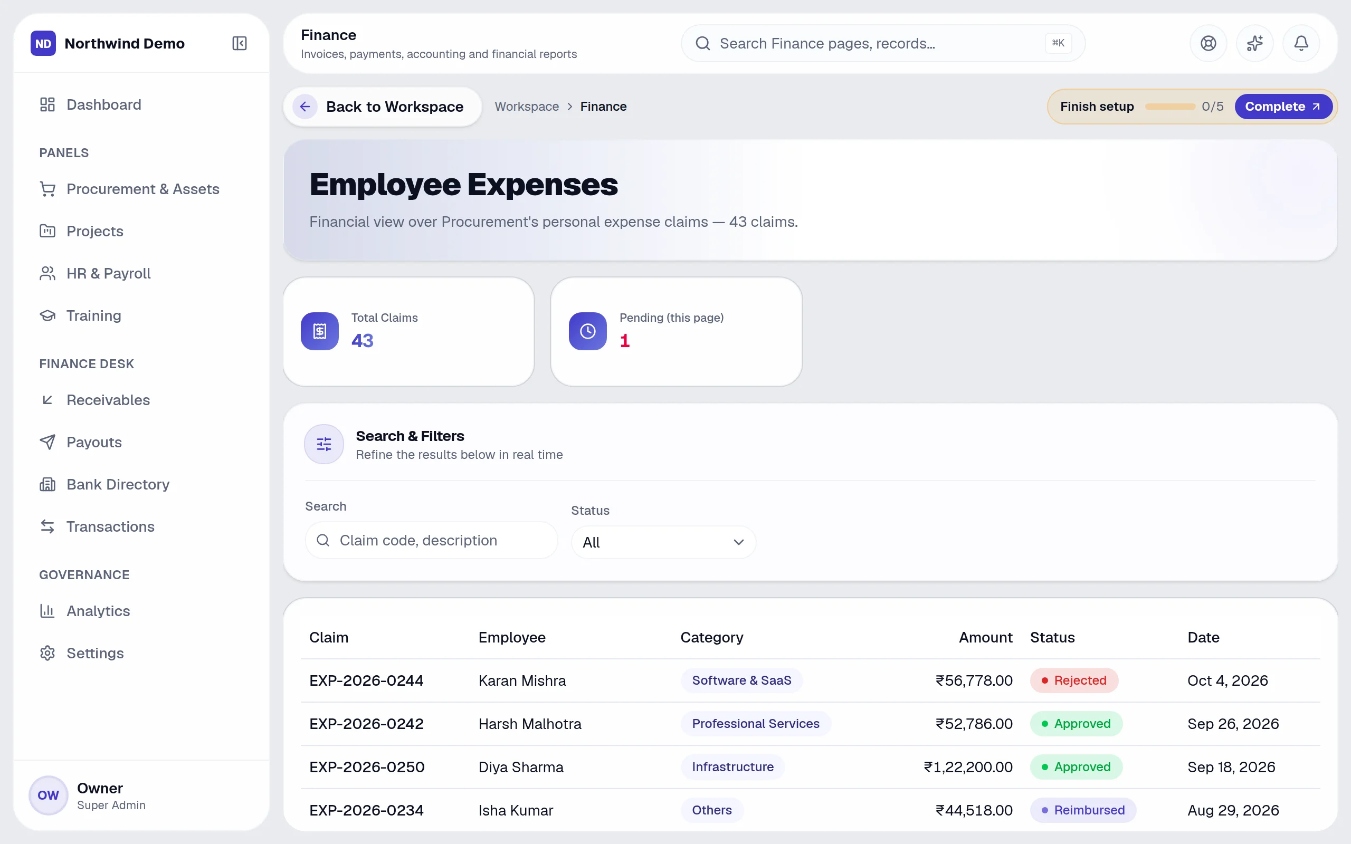Open Analytics page
Screen dimensions: 1351x844
[98, 611]
